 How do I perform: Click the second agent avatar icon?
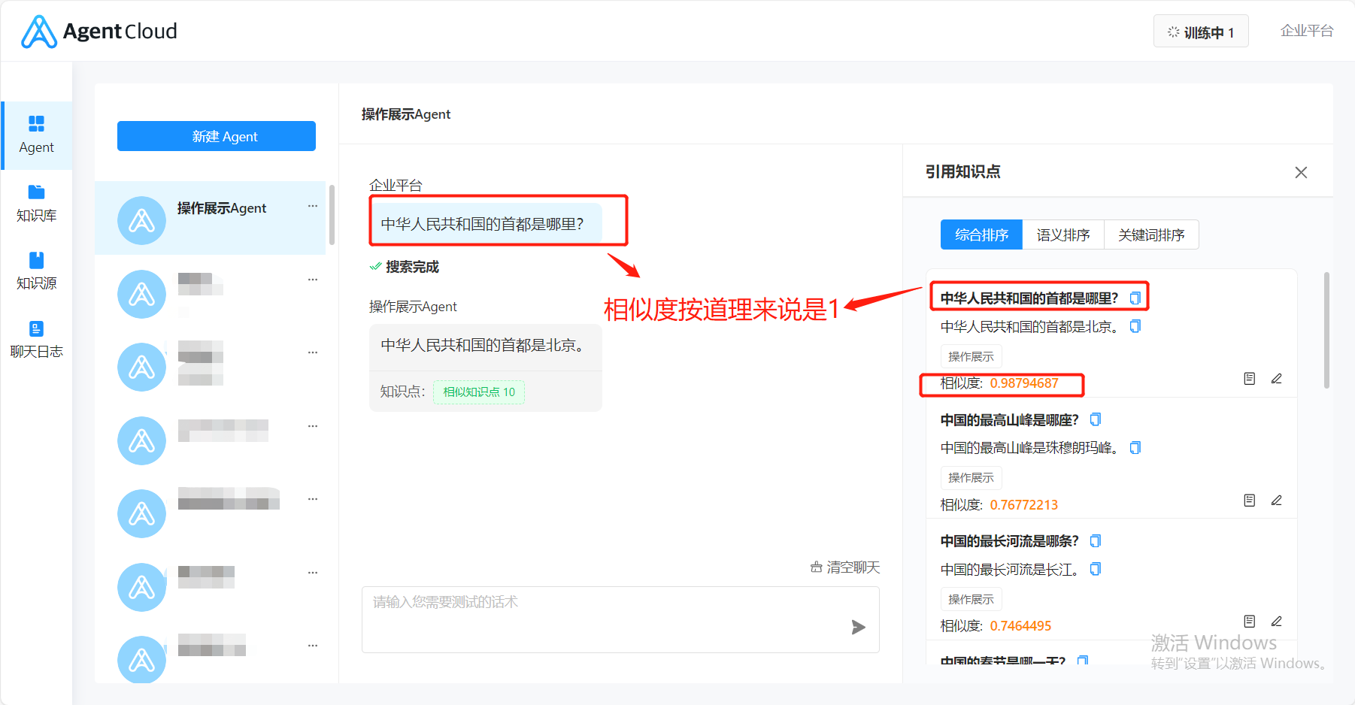[141, 294]
